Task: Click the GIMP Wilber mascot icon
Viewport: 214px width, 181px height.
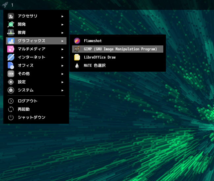Action: (77, 49)
